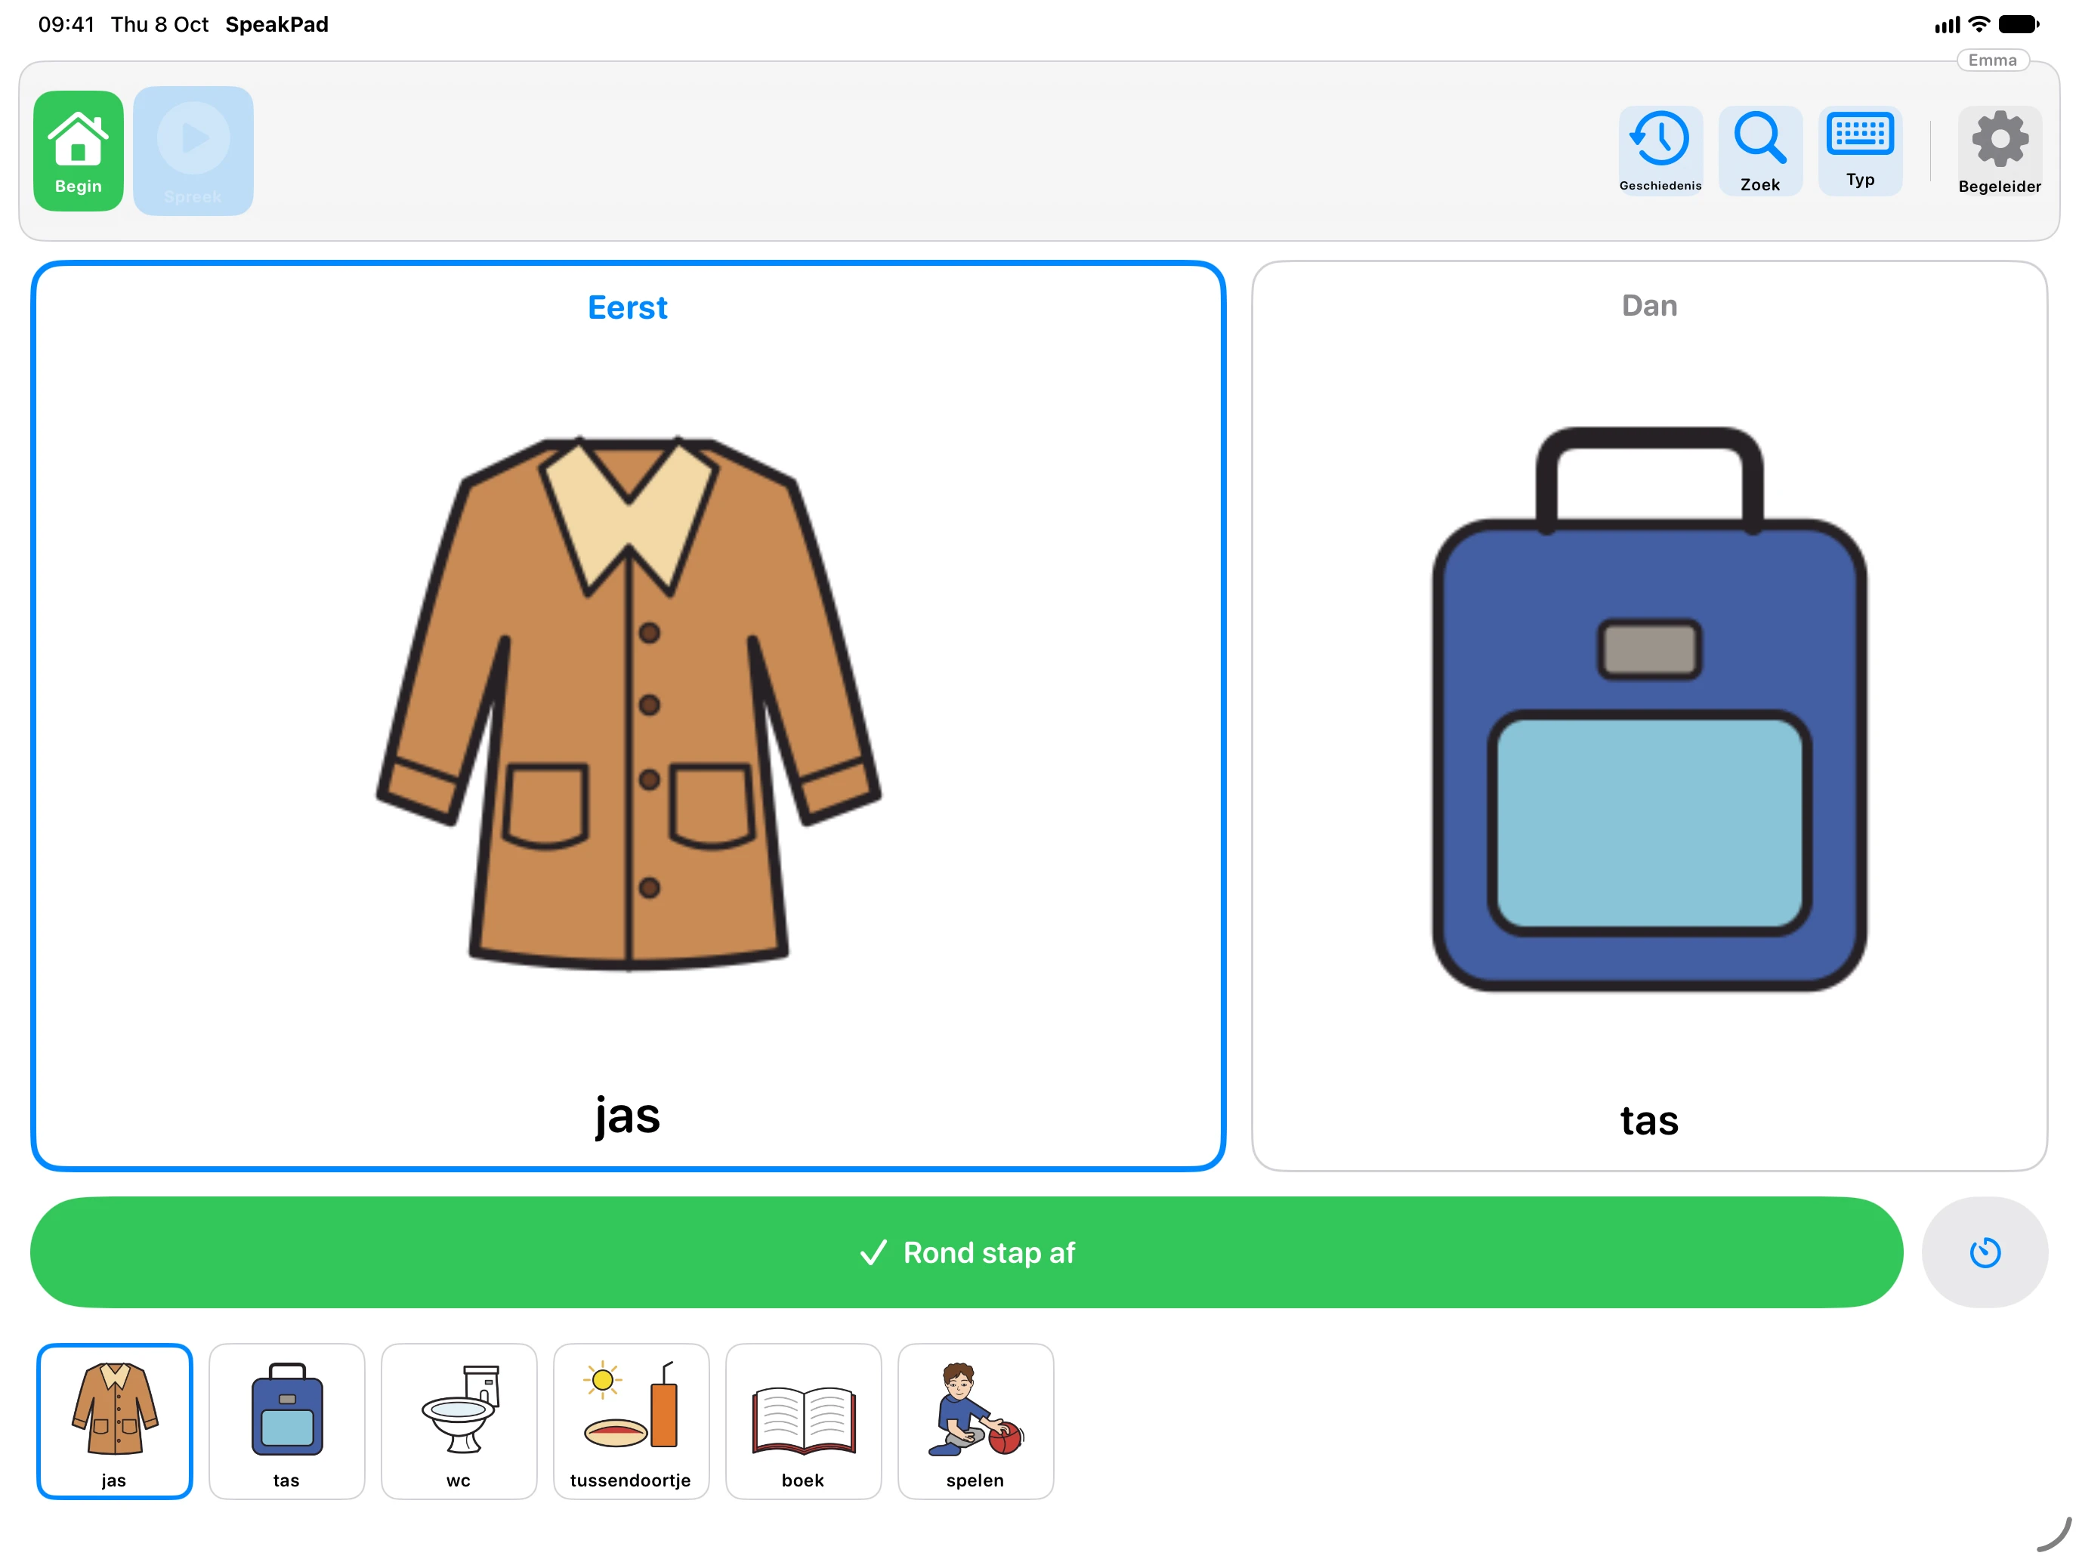Image resolution: width=2079 pixels, height=1559 pixels.
Task: Tap the Spreek play button
Action: (x=193, y=150)
